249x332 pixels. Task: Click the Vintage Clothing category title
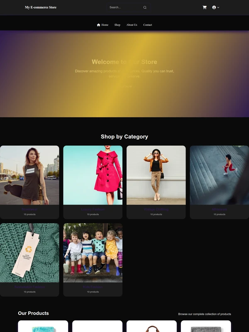point(156,210)
